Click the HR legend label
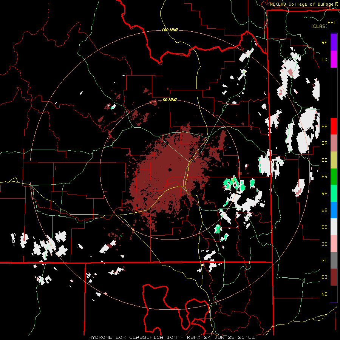340x340 pixels. point(324,177)
